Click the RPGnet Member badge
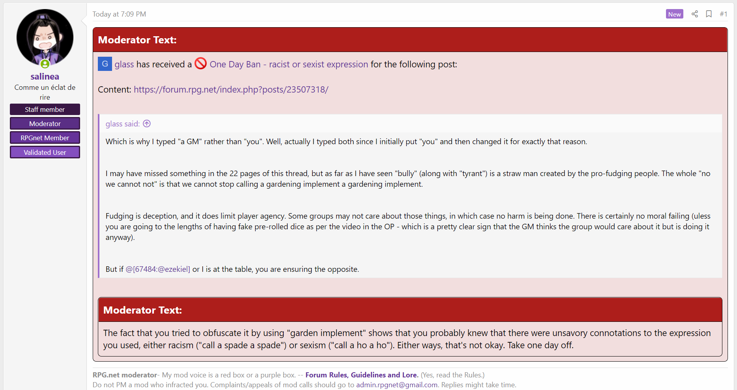 45,138
